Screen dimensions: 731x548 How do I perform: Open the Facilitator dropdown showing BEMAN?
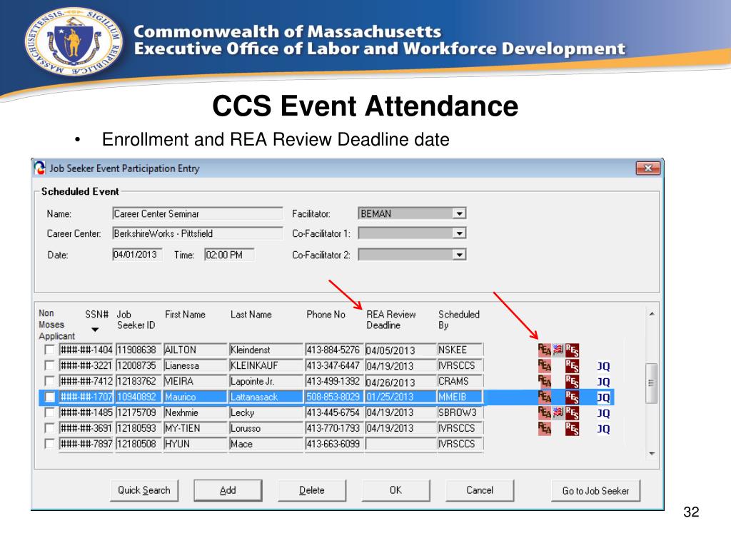pos(459,213)
